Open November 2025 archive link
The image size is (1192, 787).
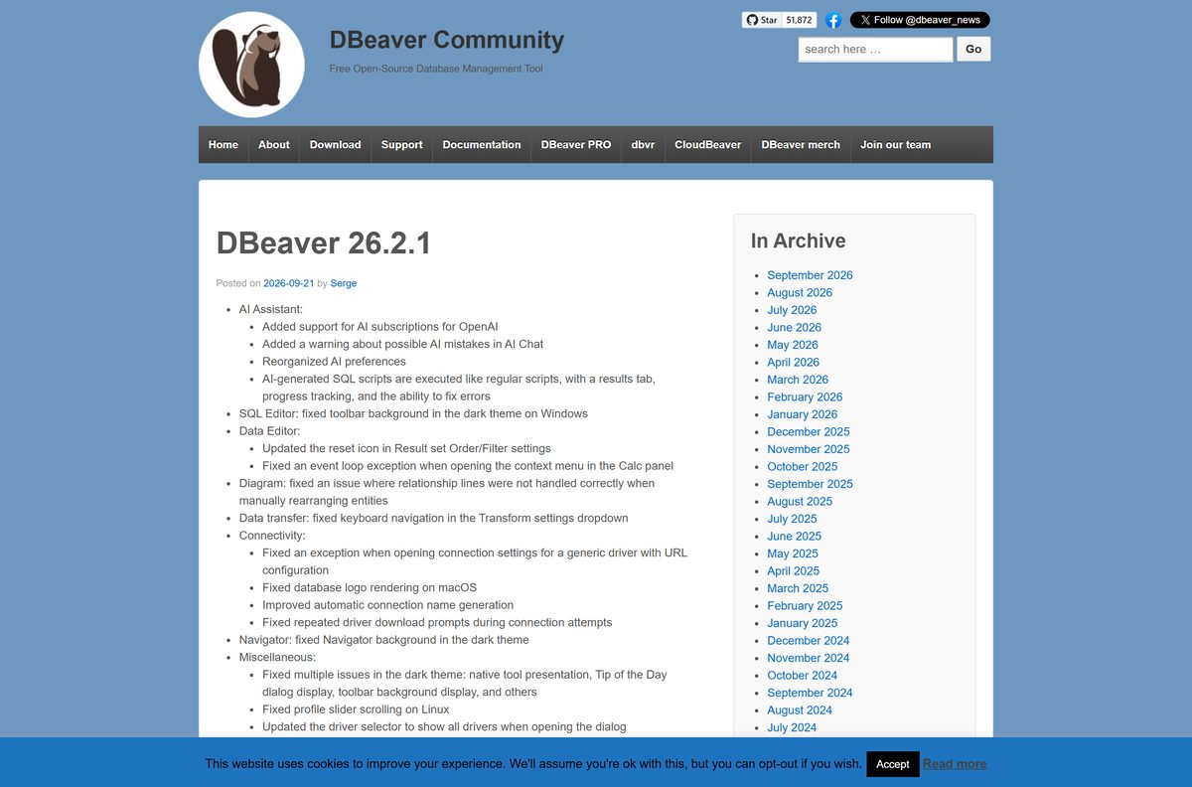tap(809, 449)
